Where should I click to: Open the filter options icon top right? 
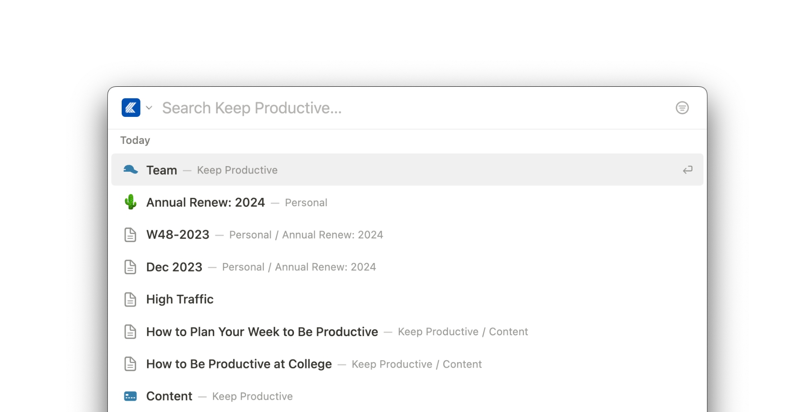point(682,108)
